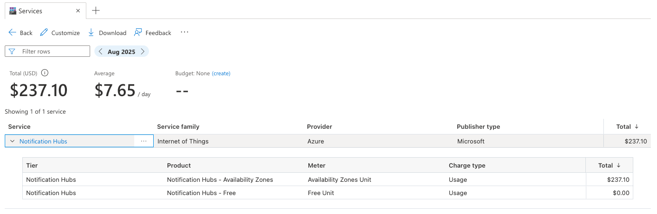Click the Free Unit meter cell
The height and width of the screenshot is (214, 657).
(x=321, y=193)
